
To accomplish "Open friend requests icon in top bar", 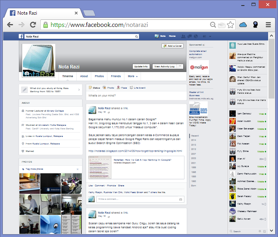I will point(183,36).
